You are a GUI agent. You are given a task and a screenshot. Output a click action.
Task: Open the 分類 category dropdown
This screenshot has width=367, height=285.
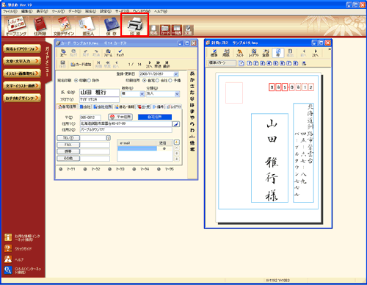click(x=177, y=94)
